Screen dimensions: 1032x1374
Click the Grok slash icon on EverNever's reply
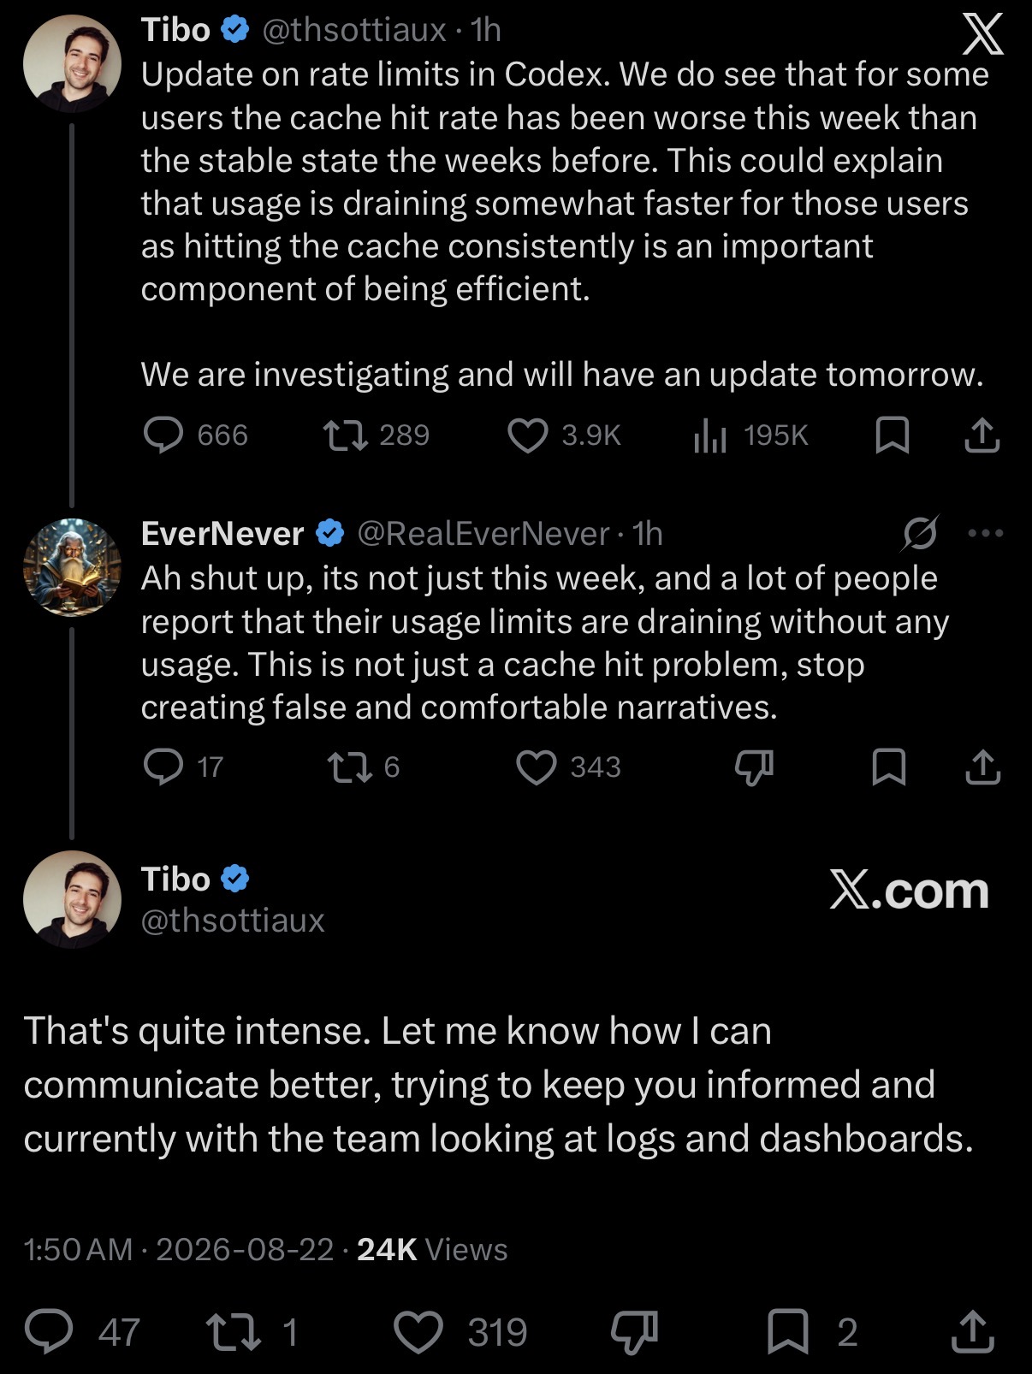click(x=920, y=533)
